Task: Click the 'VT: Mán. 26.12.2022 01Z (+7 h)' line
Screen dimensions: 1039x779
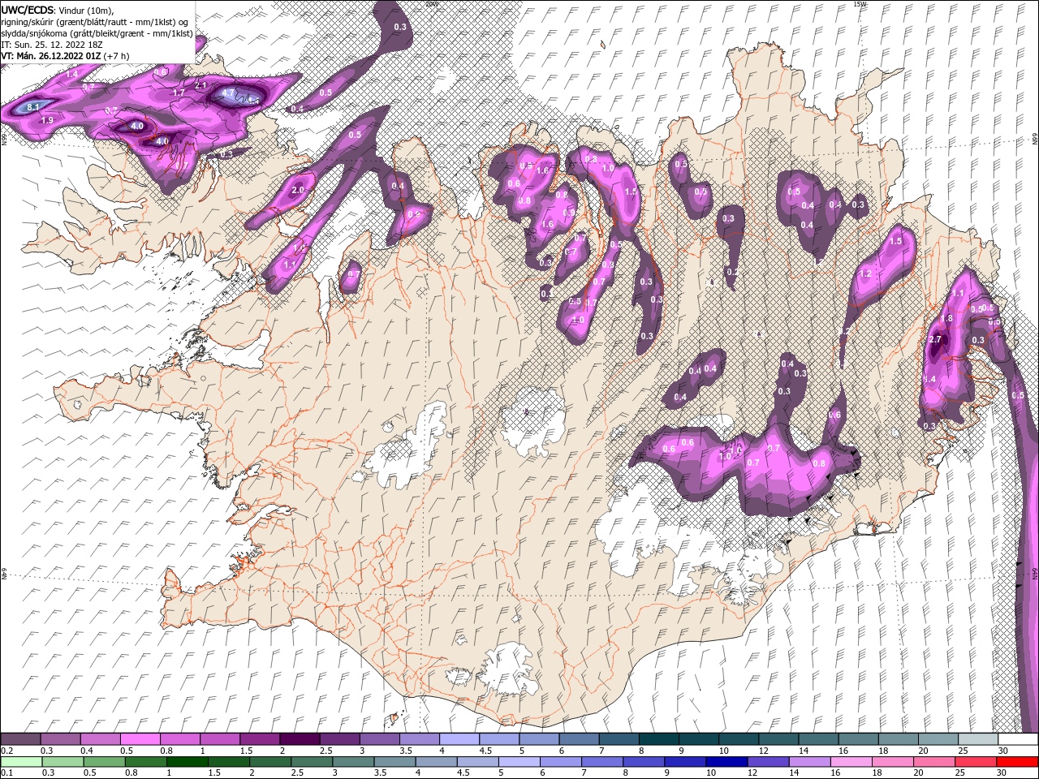Action: coord(65,56)
